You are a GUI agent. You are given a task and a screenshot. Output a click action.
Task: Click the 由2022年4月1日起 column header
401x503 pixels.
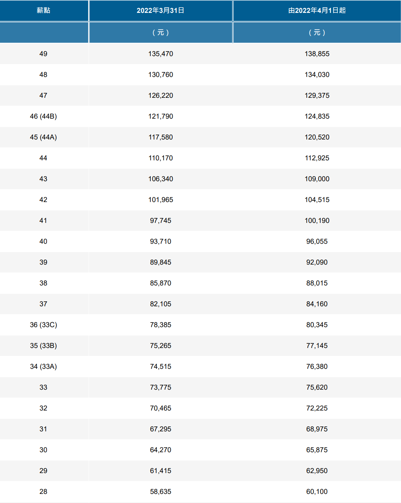click(x=317, y=11)
